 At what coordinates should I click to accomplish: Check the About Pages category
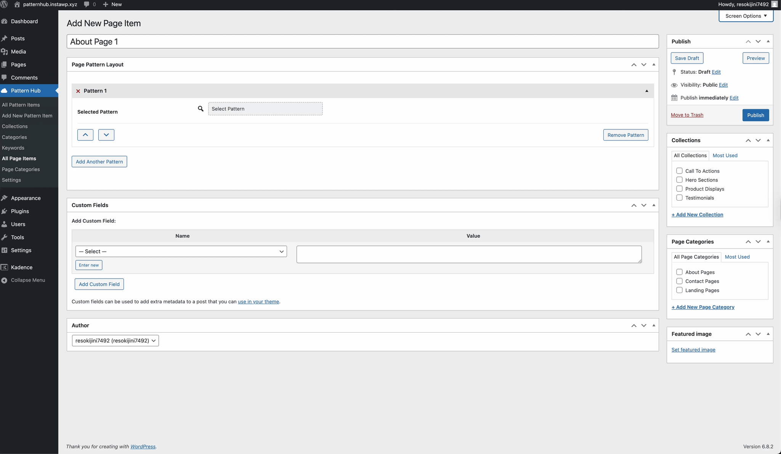point(679,272)
